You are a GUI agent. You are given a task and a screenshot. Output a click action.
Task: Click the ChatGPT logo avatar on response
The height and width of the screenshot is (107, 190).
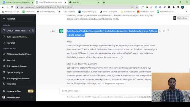tap(61, 31)
